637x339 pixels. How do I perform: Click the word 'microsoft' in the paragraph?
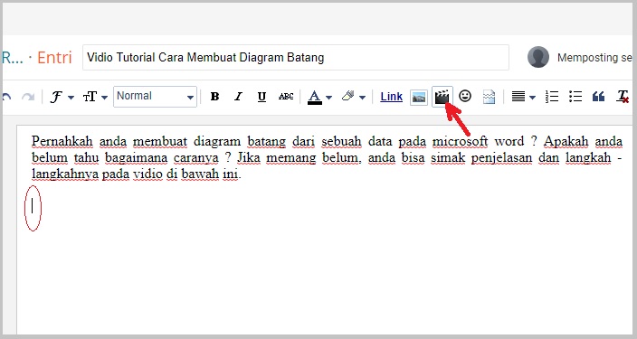[460, 141]
